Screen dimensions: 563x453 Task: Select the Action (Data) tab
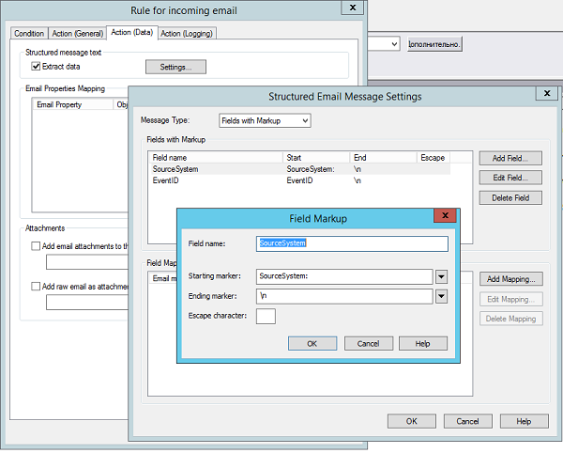pyautogui.click(x=131, y=32)
